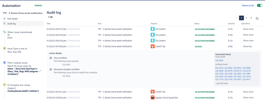Go to next page arrow

pyautogui.click(x=251, y=18)
